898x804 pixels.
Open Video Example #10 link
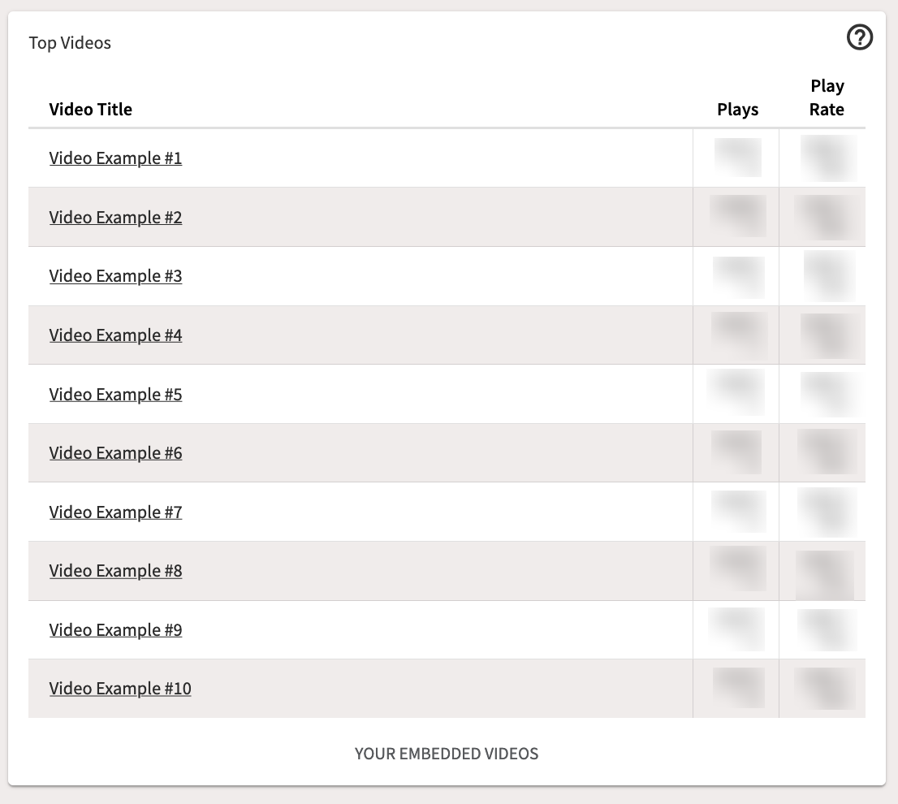pyautogui.click(x=120, y=689)
